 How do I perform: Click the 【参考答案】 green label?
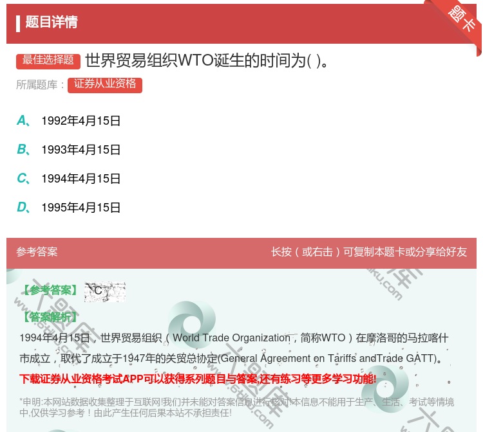[x=51, y=291]
